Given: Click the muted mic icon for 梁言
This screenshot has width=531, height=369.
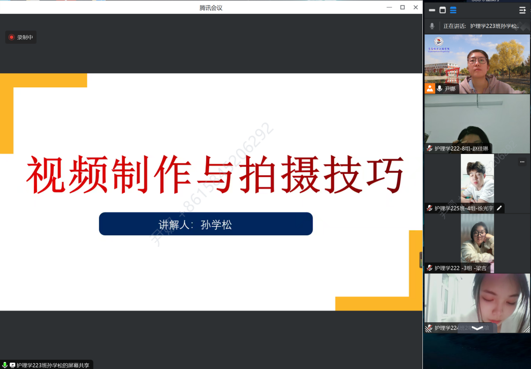Looking at the screenshot, I should pyautogui.click(x=429, y=268).
